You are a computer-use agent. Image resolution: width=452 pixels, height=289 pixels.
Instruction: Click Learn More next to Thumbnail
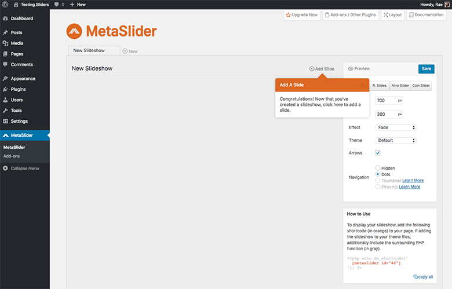click(x=413, y=180)
